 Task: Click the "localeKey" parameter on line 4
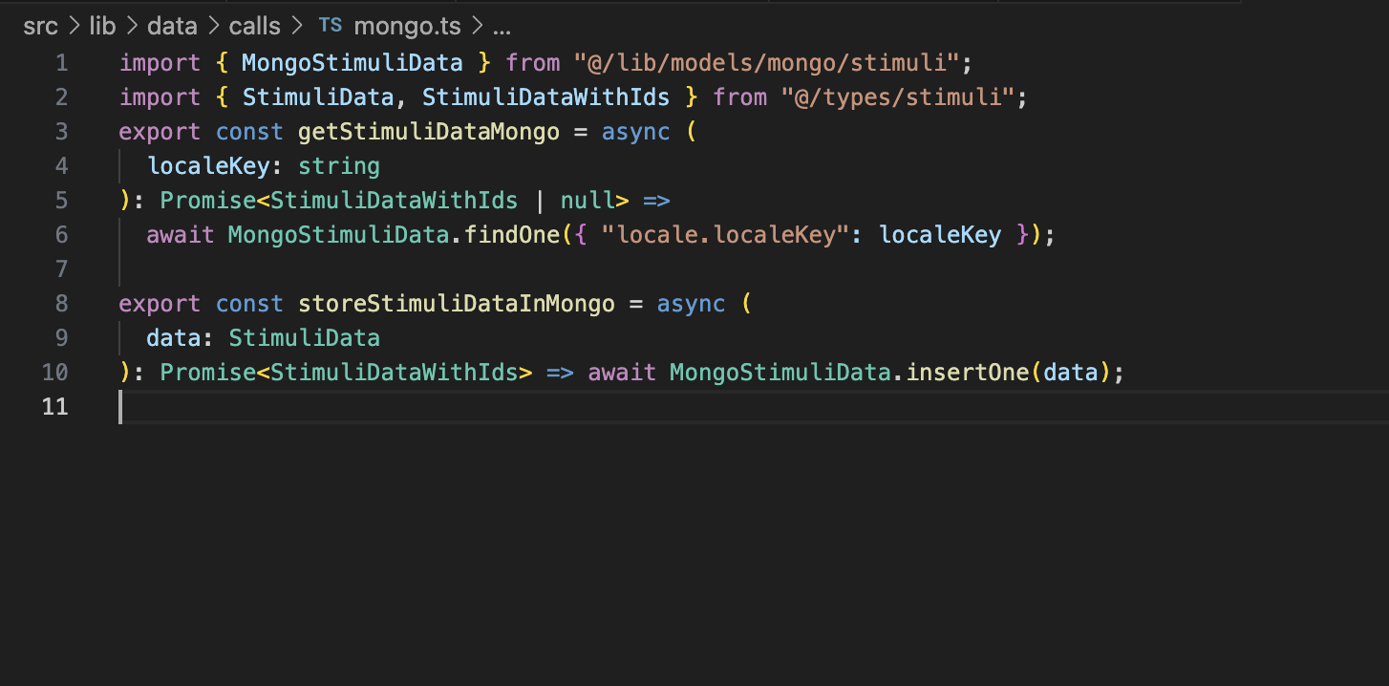pos(208,166)
